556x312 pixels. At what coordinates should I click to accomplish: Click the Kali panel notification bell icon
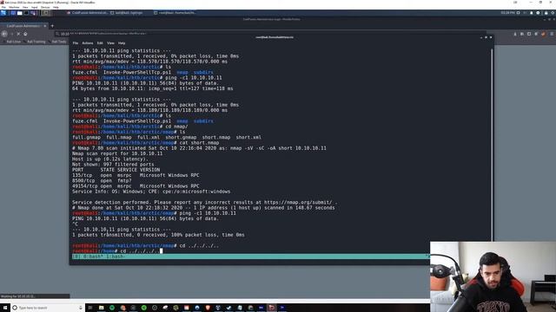(x=531, y=13)
